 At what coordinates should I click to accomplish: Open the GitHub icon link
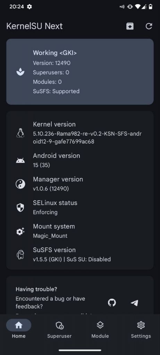pyautogui.click(x=112, y=303)
